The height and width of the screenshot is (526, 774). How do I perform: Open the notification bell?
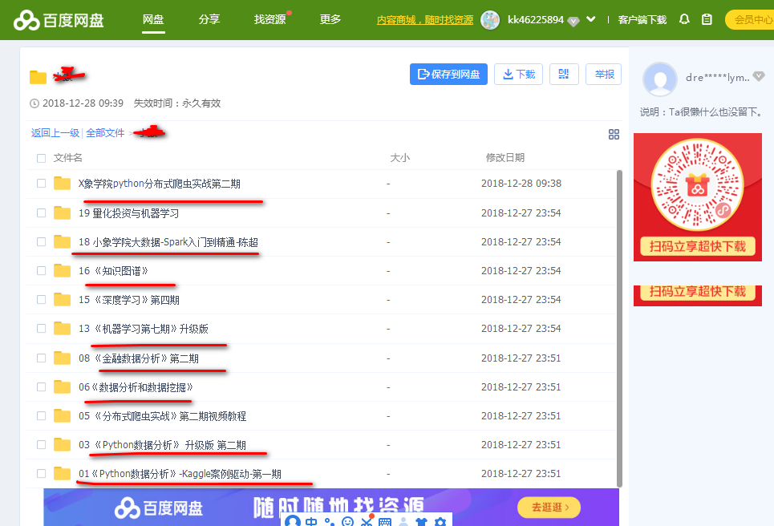click(684, 19)
